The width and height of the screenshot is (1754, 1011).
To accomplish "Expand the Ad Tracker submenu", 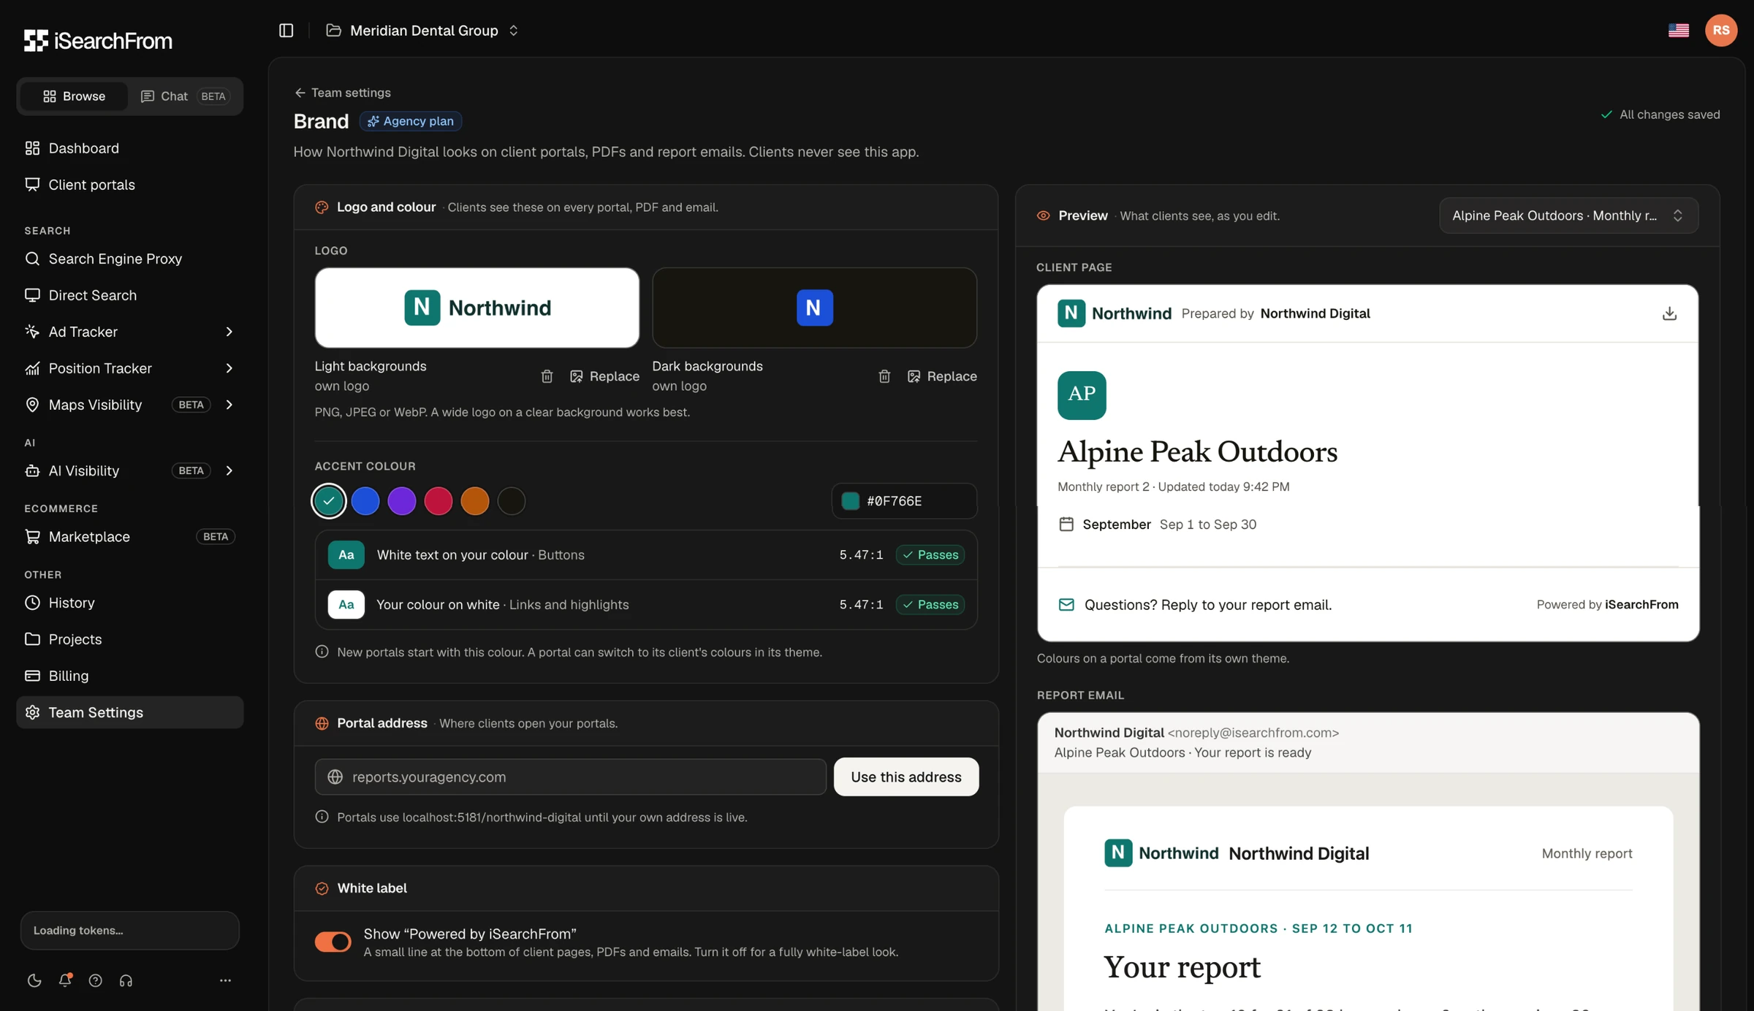I will pos(229,332).
